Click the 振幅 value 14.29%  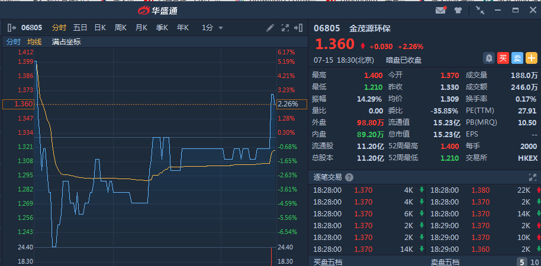click(x=369, y=99)
